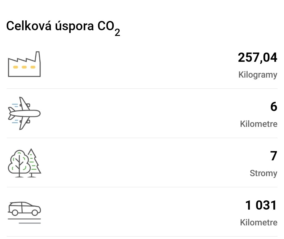This screenshot has height=239, width=284.
Task: Select the 1 031 car distance value
Action: (261, 205)
